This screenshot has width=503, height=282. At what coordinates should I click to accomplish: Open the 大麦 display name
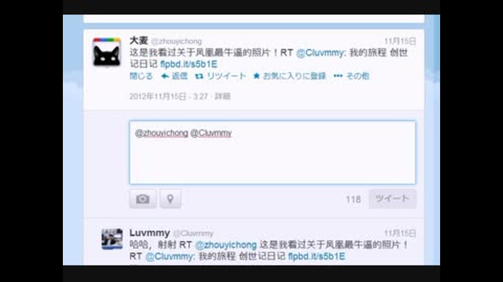pyautogui.click(x=138, y=41)
